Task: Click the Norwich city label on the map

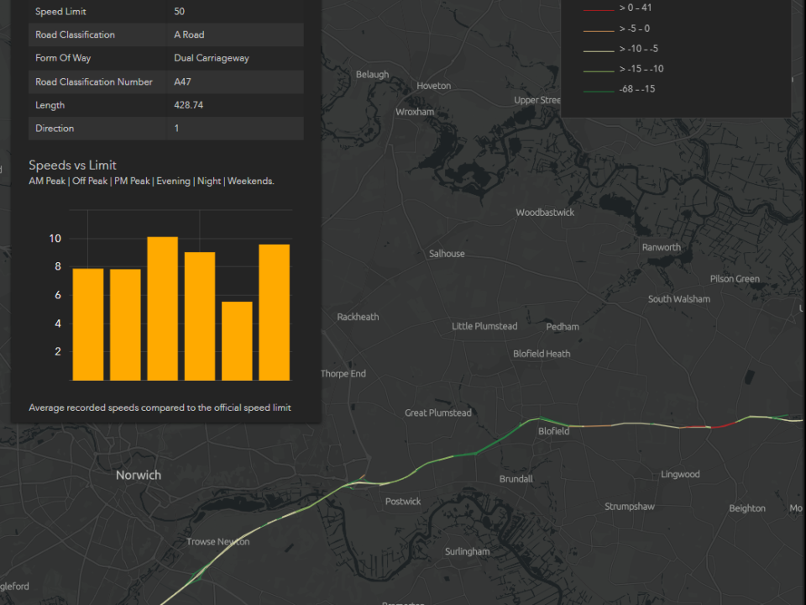Action: point(139,475)
